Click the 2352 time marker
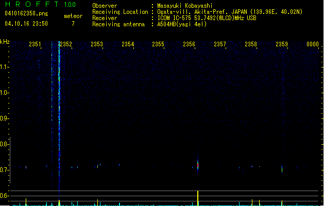Viewport: 324px width, 206px height. [66, 44]
